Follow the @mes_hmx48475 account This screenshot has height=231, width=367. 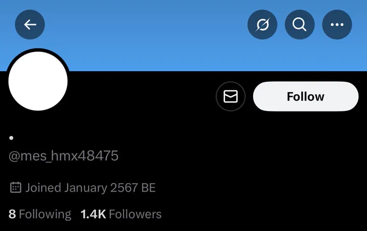[x=305, y=96]
